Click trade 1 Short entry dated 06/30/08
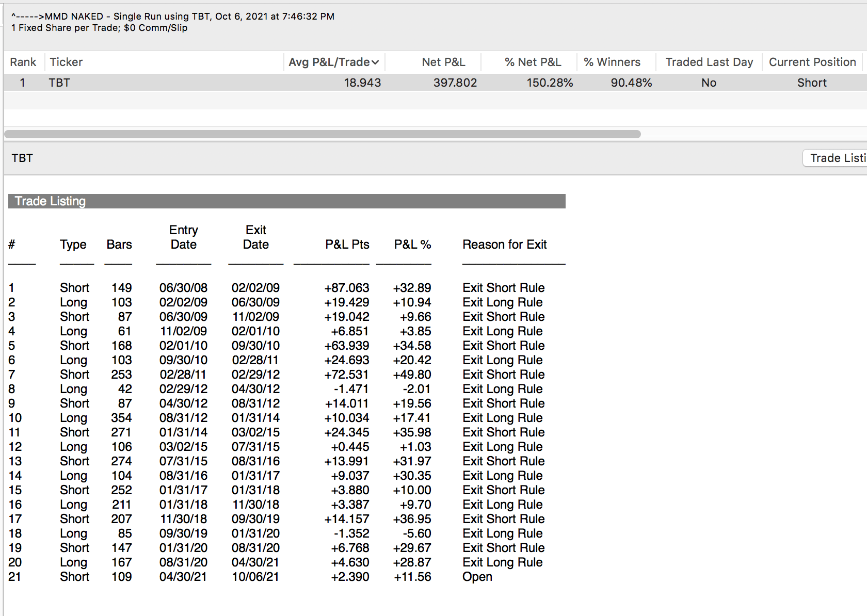The width and height of the screenshot is (867, 616). click(183, 288)
